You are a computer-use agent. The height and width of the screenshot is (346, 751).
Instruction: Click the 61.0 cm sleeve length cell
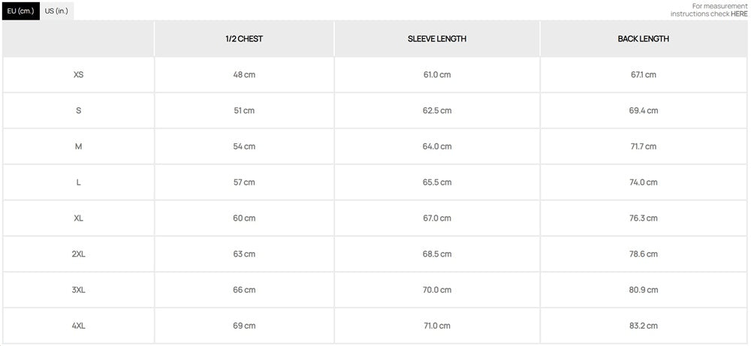pos(437,75)
